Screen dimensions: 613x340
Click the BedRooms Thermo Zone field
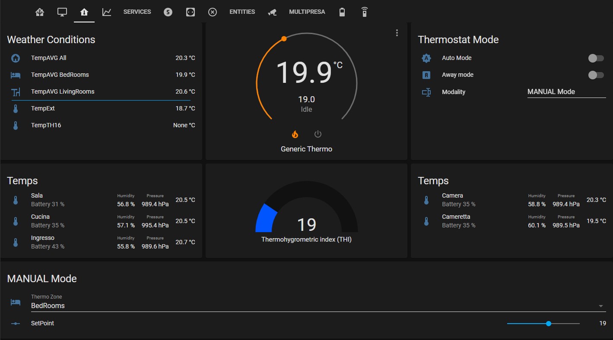[x=318, y=302]
